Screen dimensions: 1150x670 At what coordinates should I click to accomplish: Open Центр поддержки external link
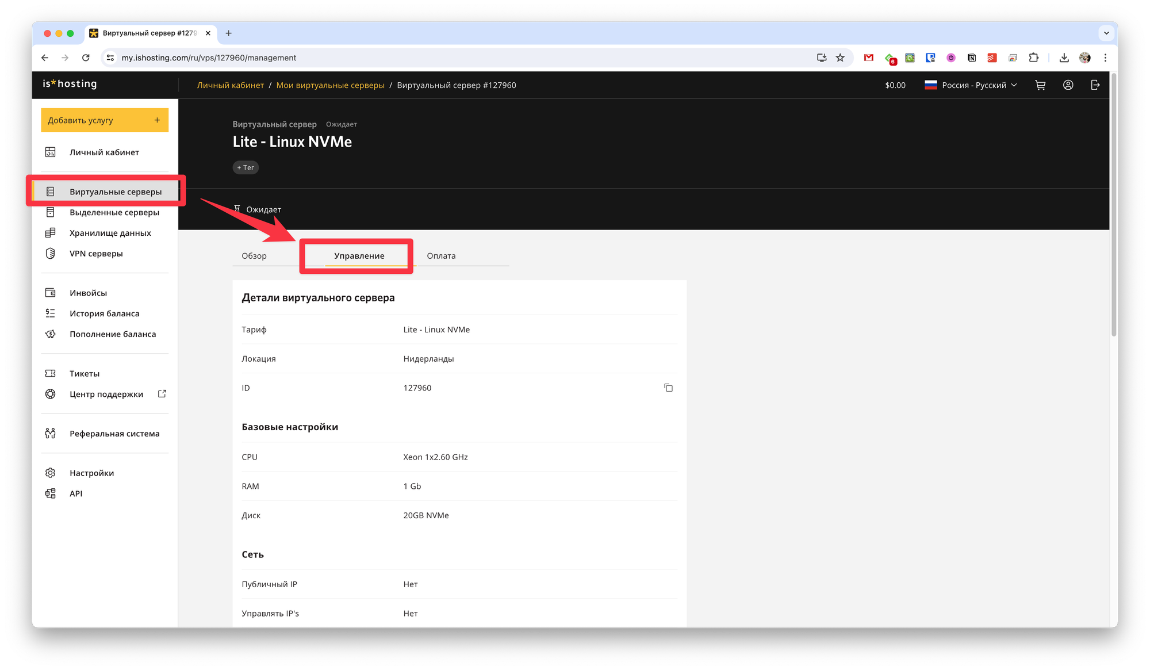(x=106, y=395)
